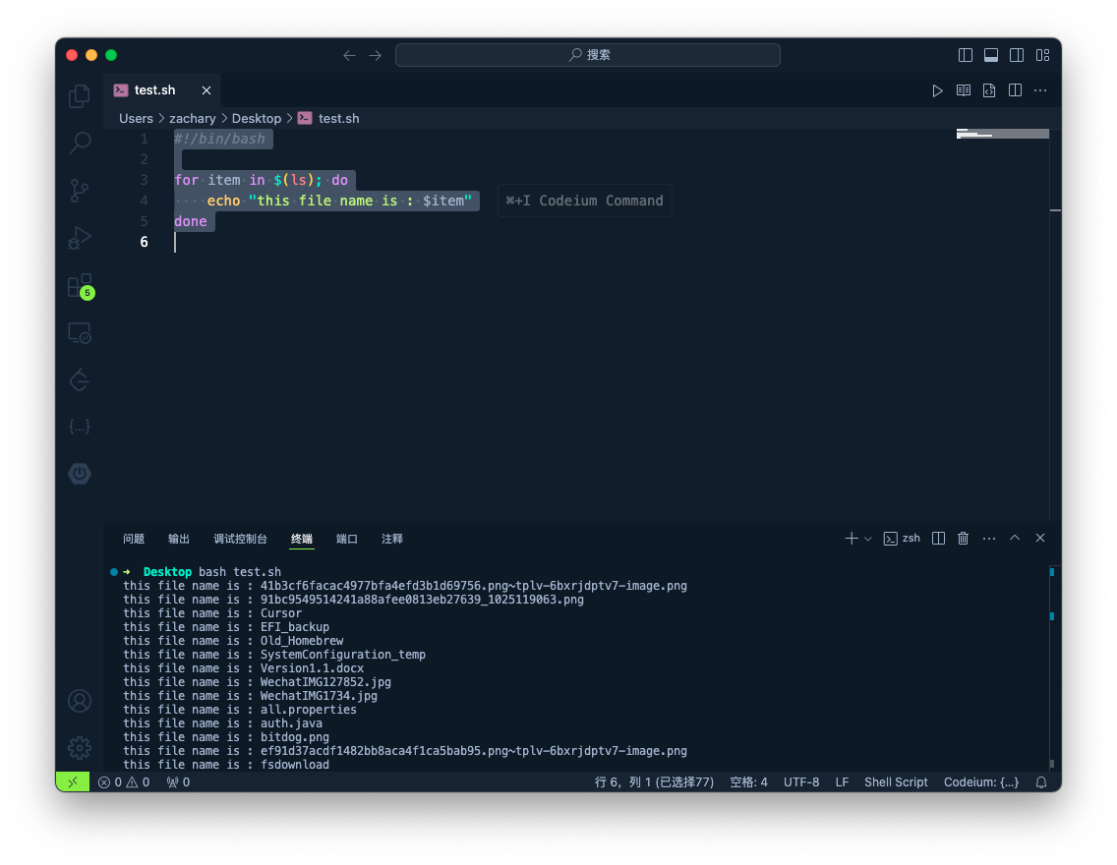Click UTF-8 encoding in status bar

point(801,782)
